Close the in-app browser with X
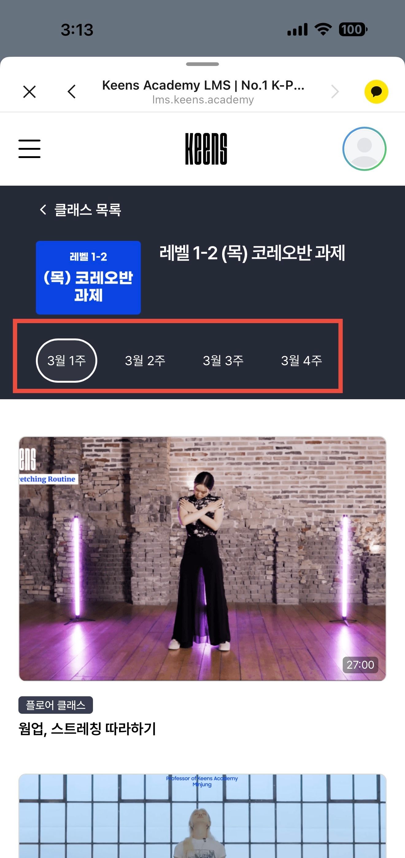The image size is (405, 858). tap(29, 91)
